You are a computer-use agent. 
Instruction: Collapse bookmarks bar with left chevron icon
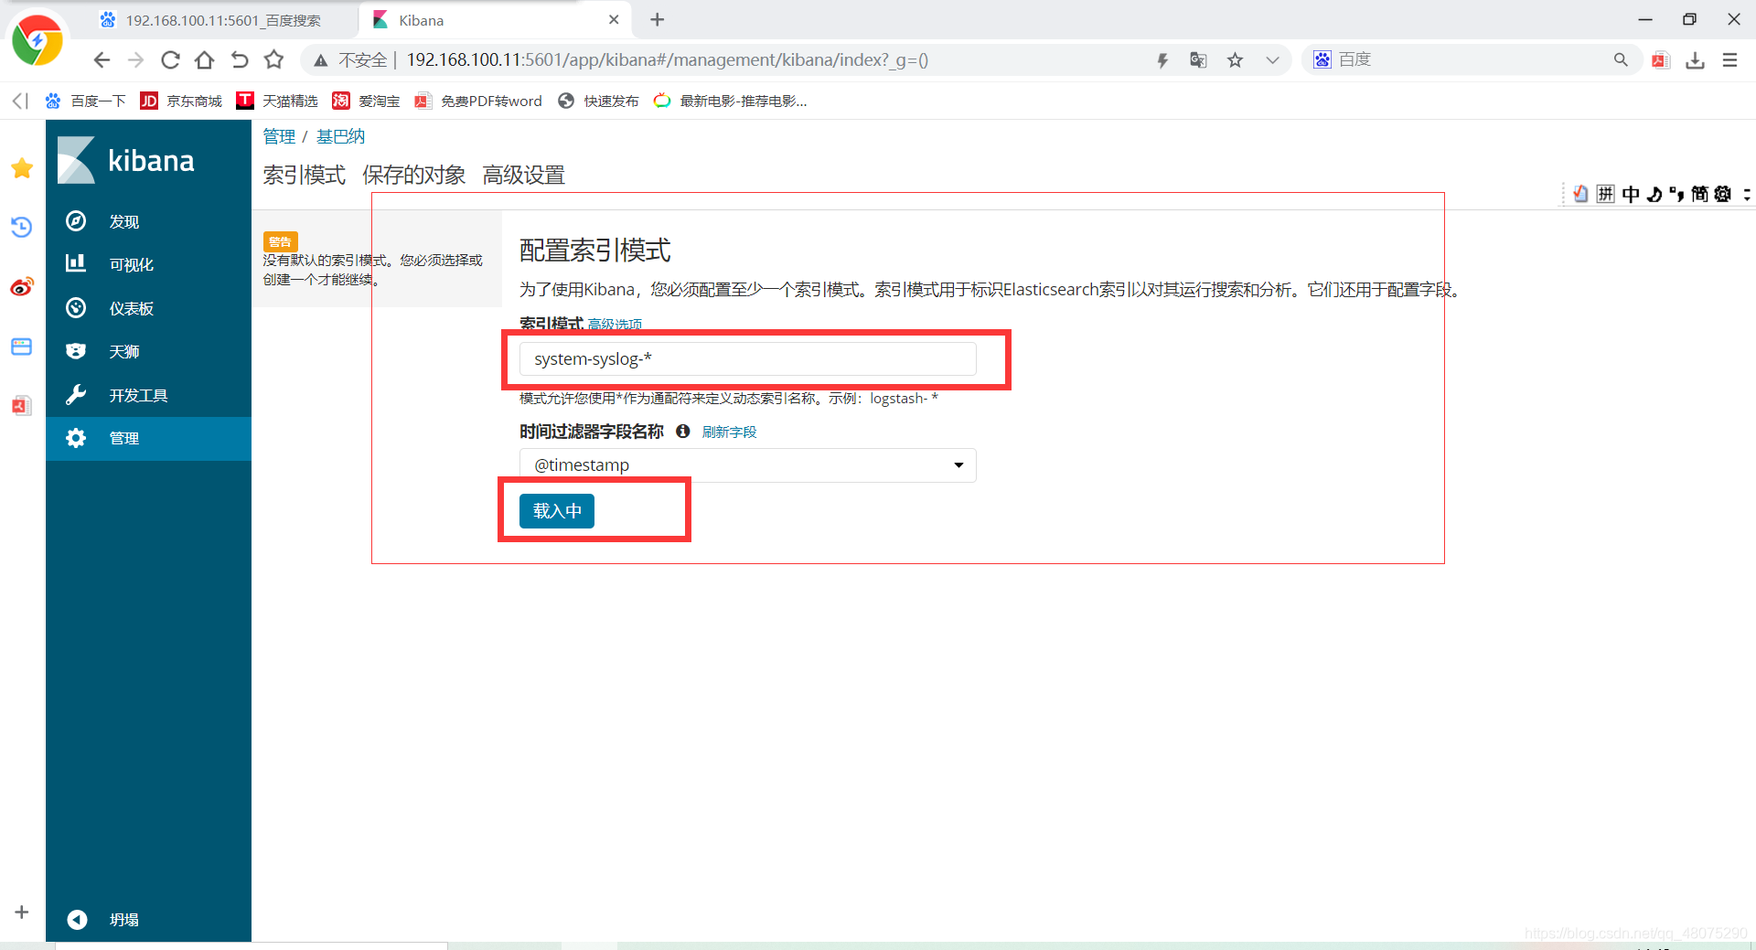point(20,101)
